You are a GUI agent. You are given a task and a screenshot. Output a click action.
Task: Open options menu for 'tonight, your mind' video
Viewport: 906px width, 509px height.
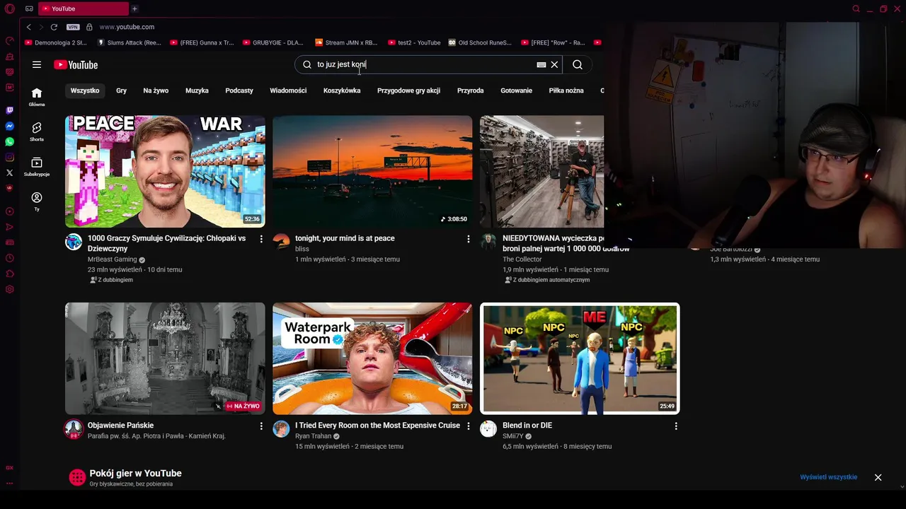(468, 239)
